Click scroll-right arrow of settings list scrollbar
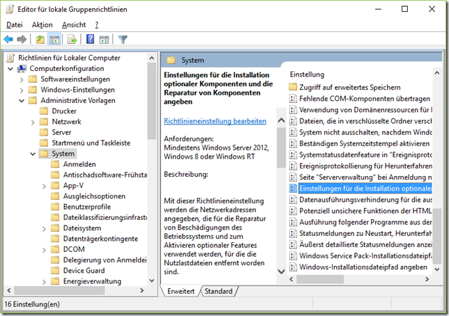 click(x=427, y=279)
